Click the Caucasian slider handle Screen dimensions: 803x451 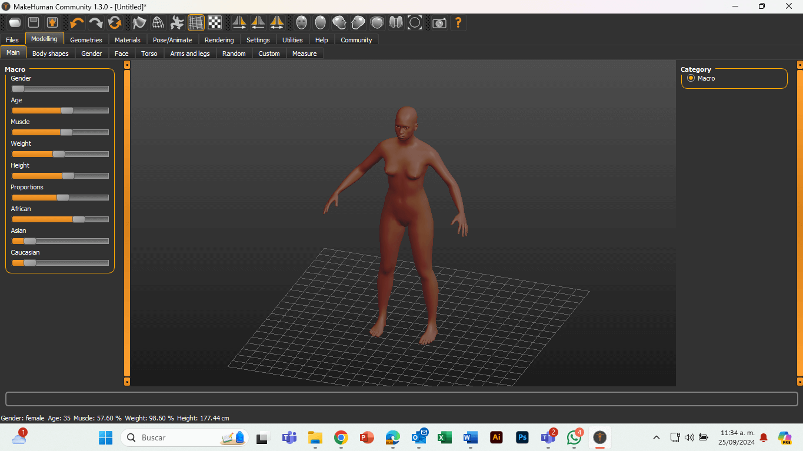click(30, 263)
